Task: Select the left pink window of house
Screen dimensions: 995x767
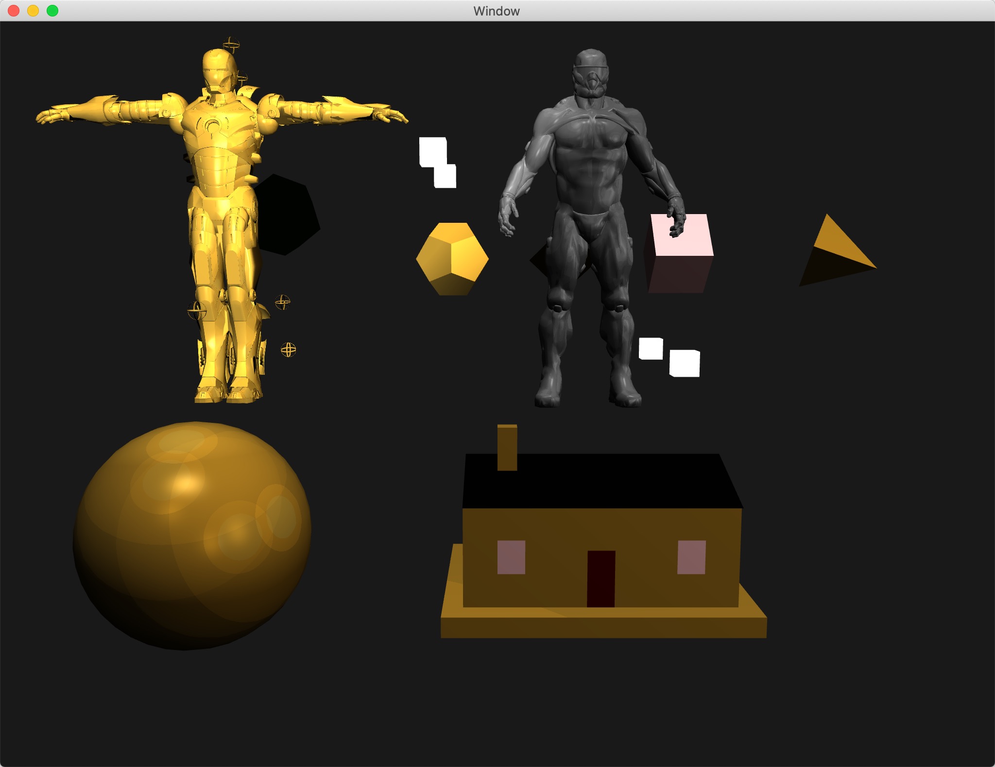Action: tap(511, 557)
